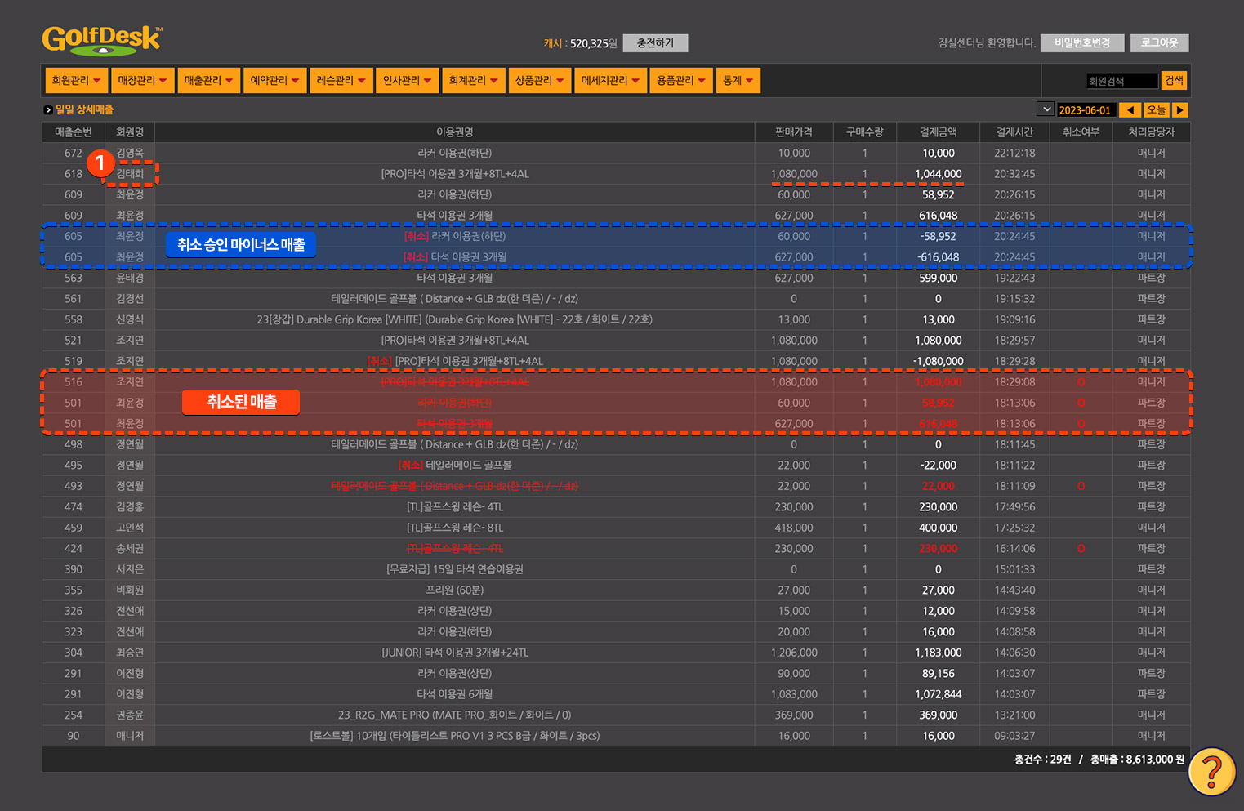Click the arrow icon beside 일일 상세매출
1244x811 pixels.
tap(48, 110)
